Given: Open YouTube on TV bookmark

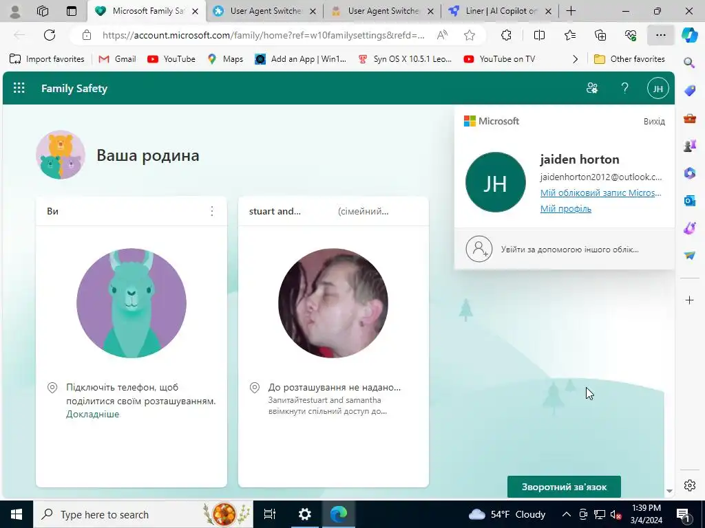Looking at the screenshot, I should [x=500, y=59].
